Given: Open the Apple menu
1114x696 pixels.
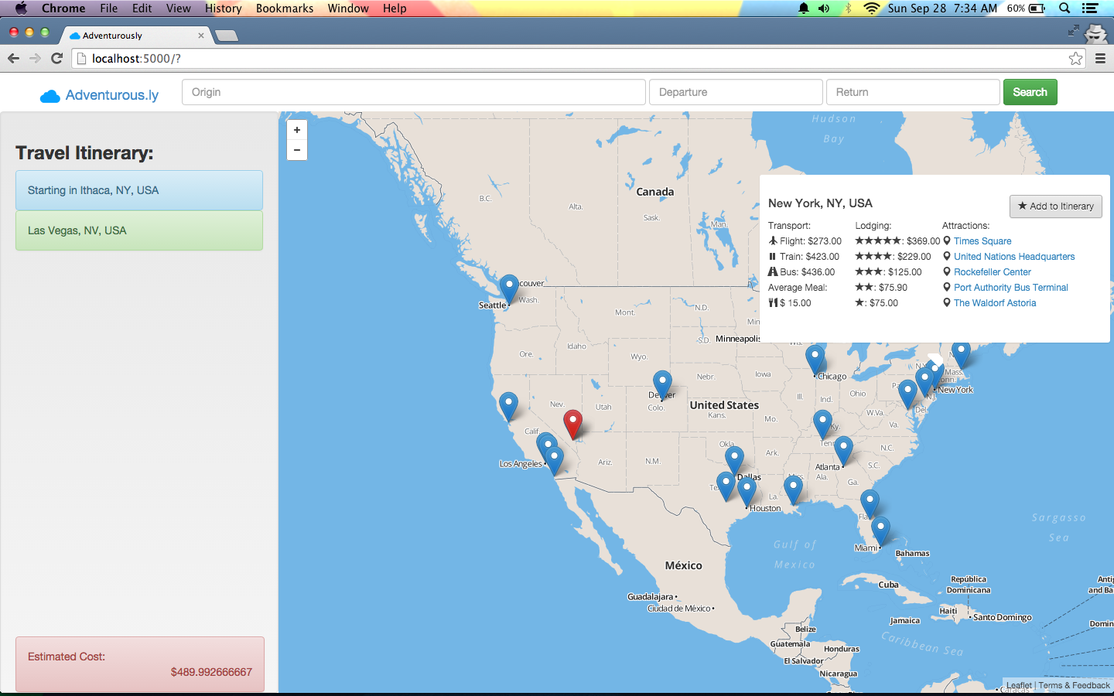Looking at the screenshot, I should [x=21, y=8].
